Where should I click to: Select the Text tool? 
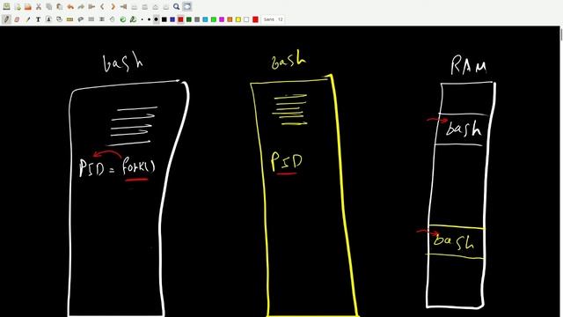pos(38,19)
